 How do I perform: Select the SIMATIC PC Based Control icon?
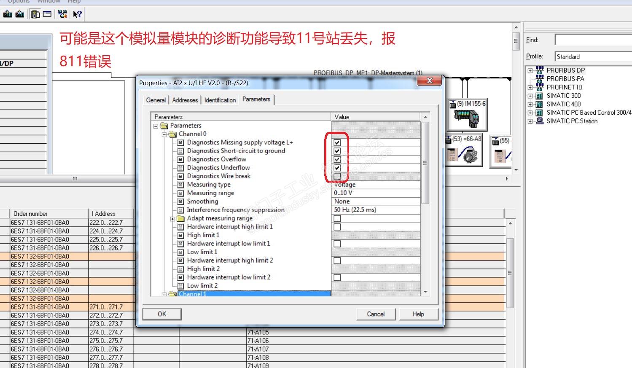pos(539,113)
